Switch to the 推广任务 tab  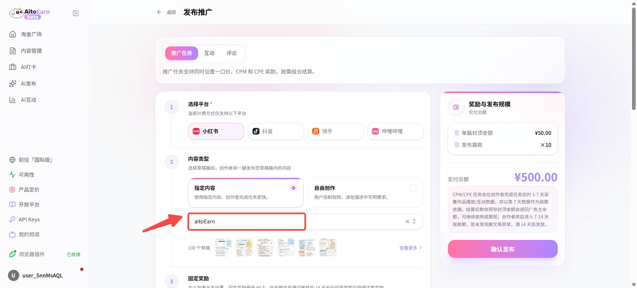click(x=181, y=53)
